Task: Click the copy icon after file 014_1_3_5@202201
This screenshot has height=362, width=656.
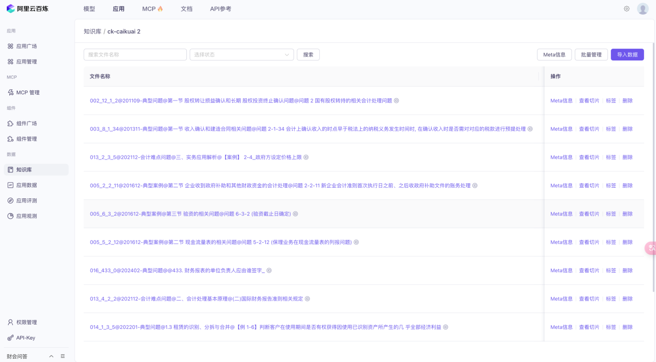Action: (x=445, y=327)
